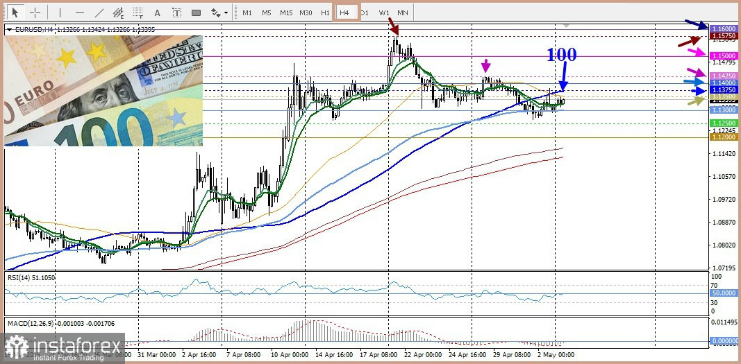Click the 1.15750 price level label
The width and height of the screenshot is (741, 364).
click(724, 35)
